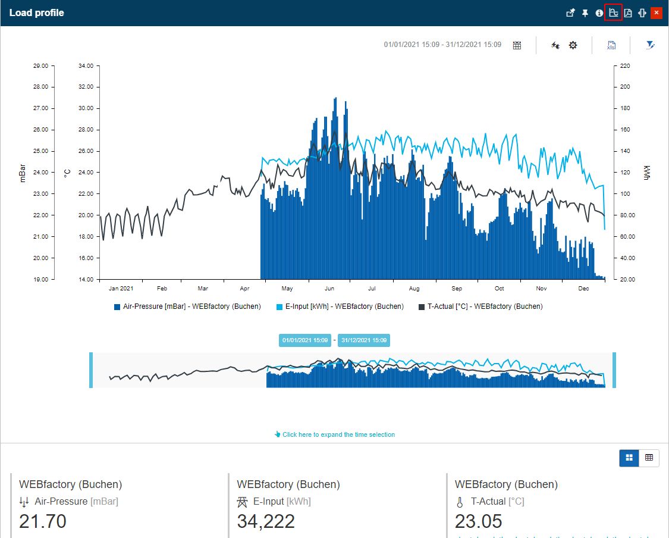
Task: Click the highlighted chart curve icon
Action: point(613,12)
